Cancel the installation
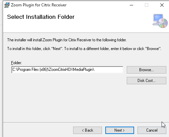This screenshot has width=169, height=137. point(152,130)
